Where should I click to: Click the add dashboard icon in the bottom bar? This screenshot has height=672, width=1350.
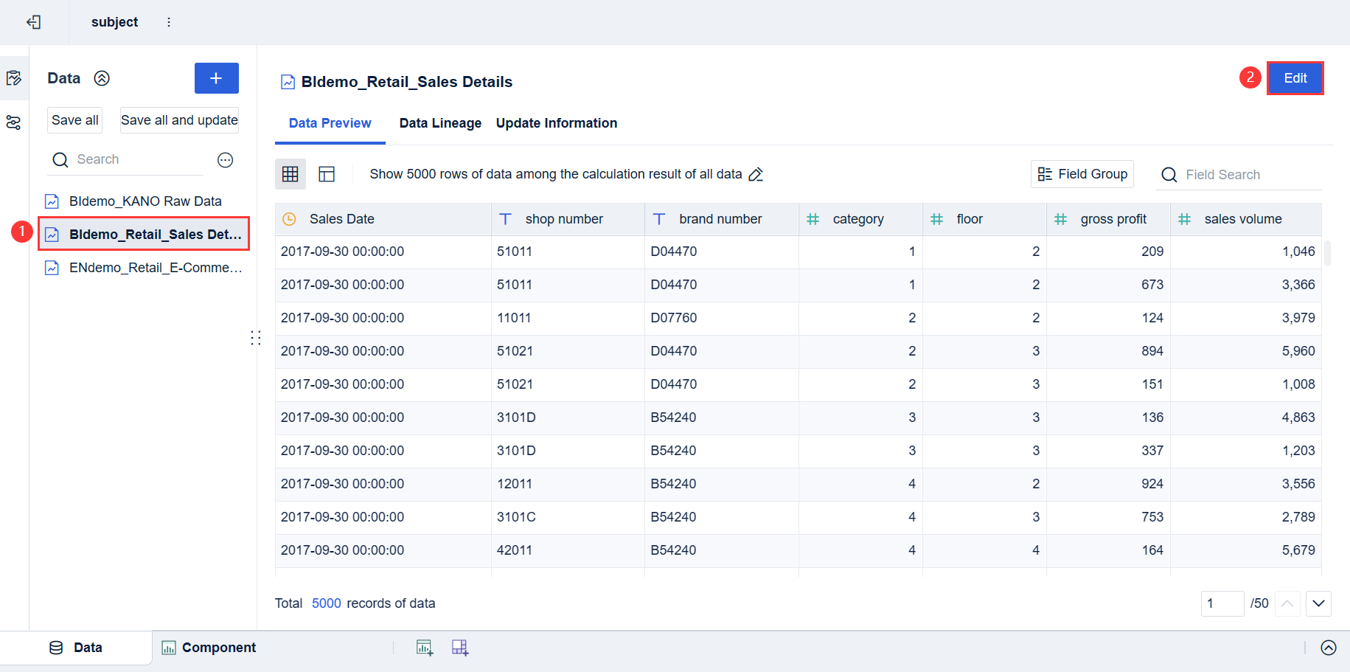click(x=460, y=648)
